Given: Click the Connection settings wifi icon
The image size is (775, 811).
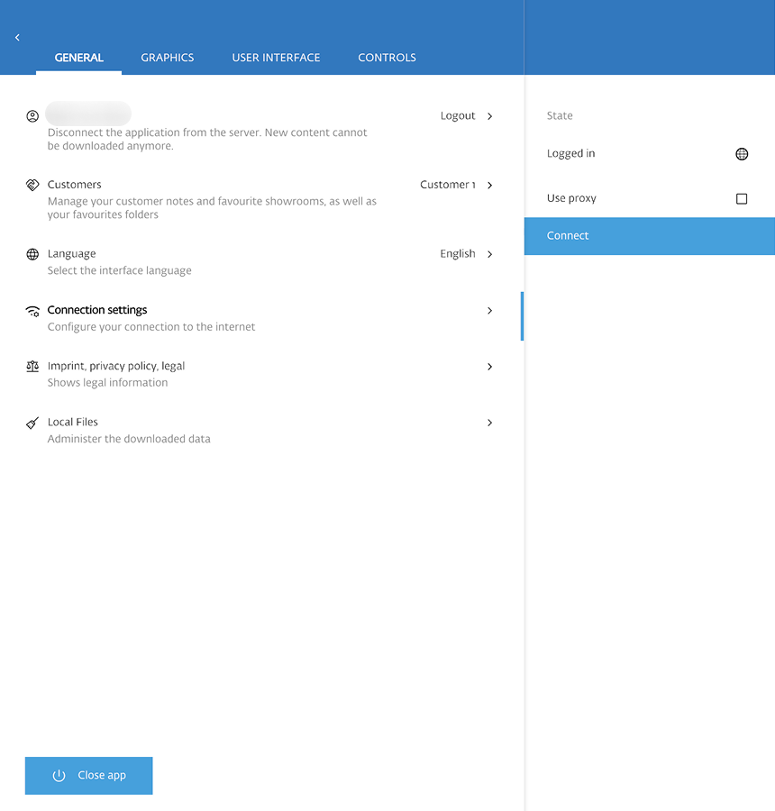Looking at the screenshot, I should pyautogui.click(x=32, y=311).
